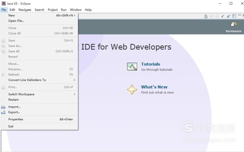Open Properties from File menu
244x152 pixels.
[x=39, y=119]
